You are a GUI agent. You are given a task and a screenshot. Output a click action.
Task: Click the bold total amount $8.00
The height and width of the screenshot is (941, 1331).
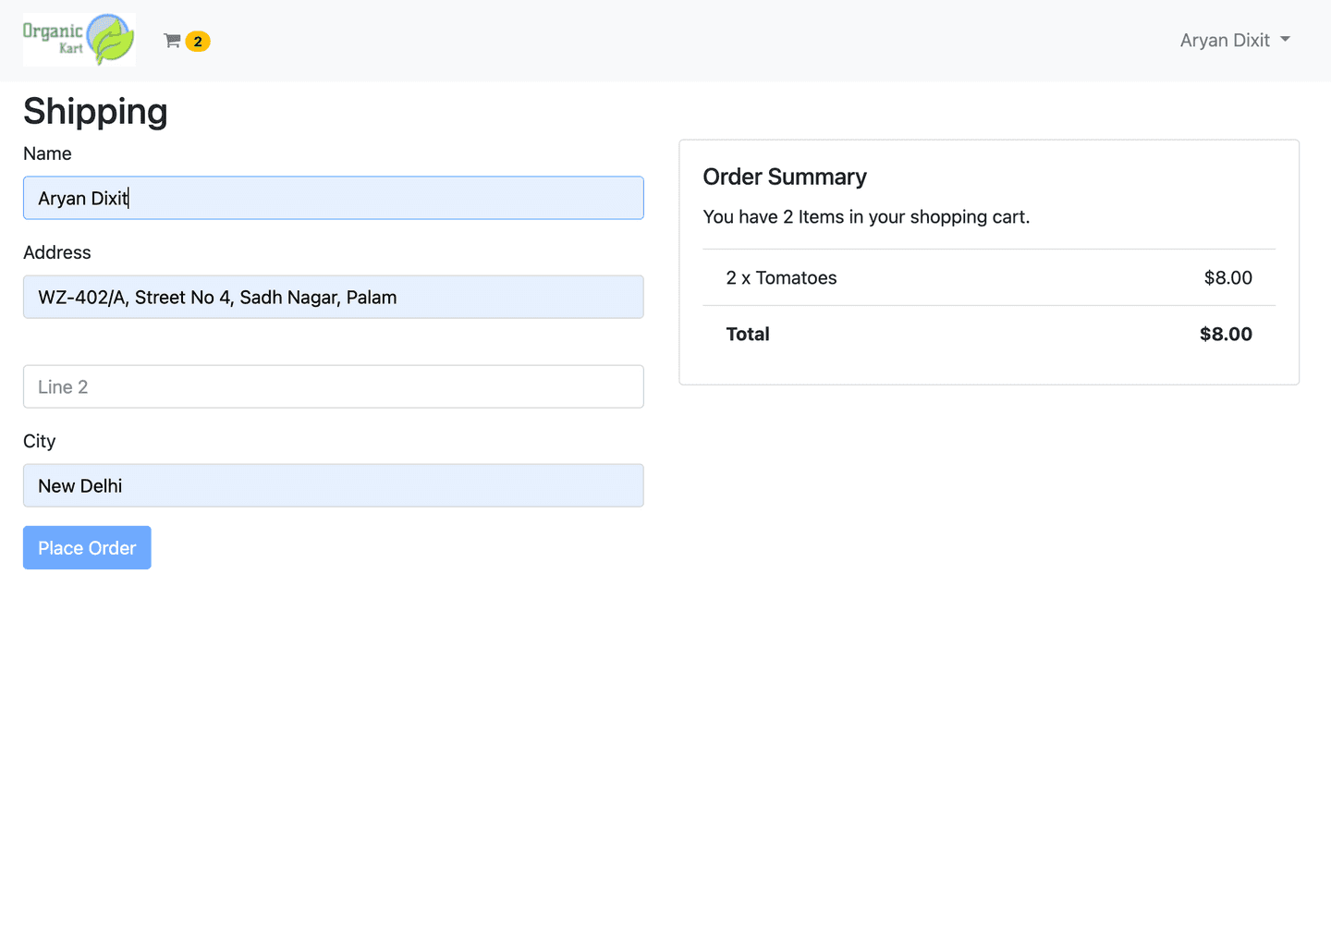[x=1226, y=334]
